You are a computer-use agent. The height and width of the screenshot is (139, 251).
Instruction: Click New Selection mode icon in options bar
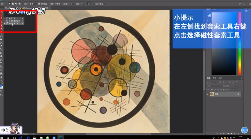(9, 4)
